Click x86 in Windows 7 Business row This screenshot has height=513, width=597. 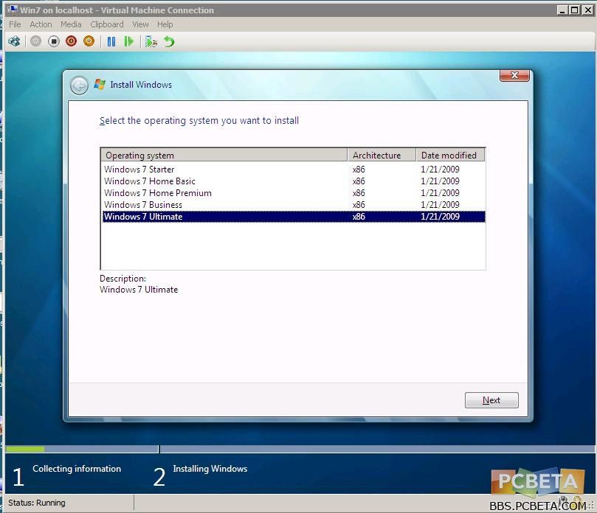(359, 205)
